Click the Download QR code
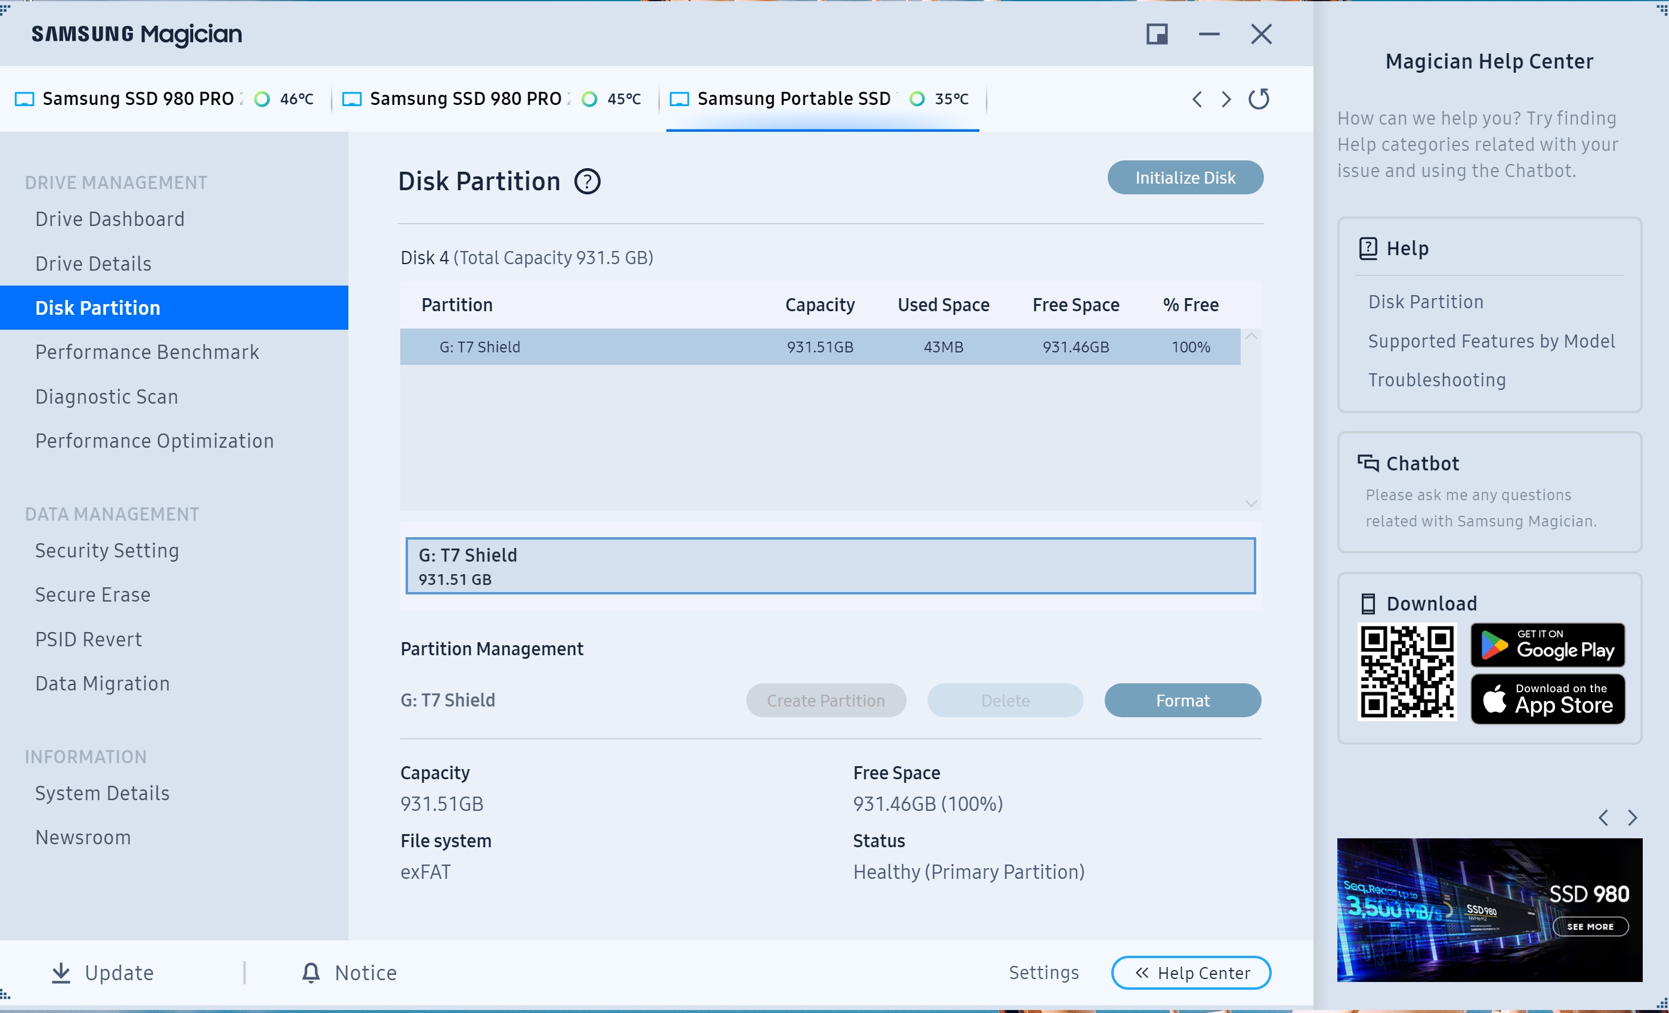The image size is (1669, 1013). pyautogui.click(x=1407, y=672)
